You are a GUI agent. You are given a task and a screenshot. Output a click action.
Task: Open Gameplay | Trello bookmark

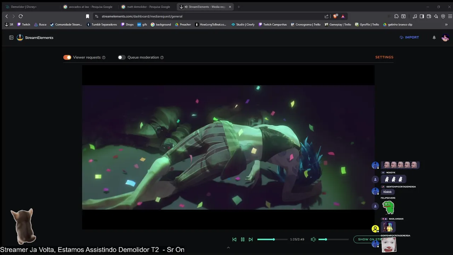(x=337, y=24)
